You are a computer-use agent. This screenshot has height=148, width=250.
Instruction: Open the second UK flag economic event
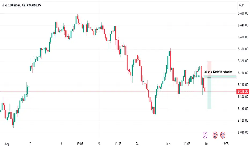click(x=223, y=135)
